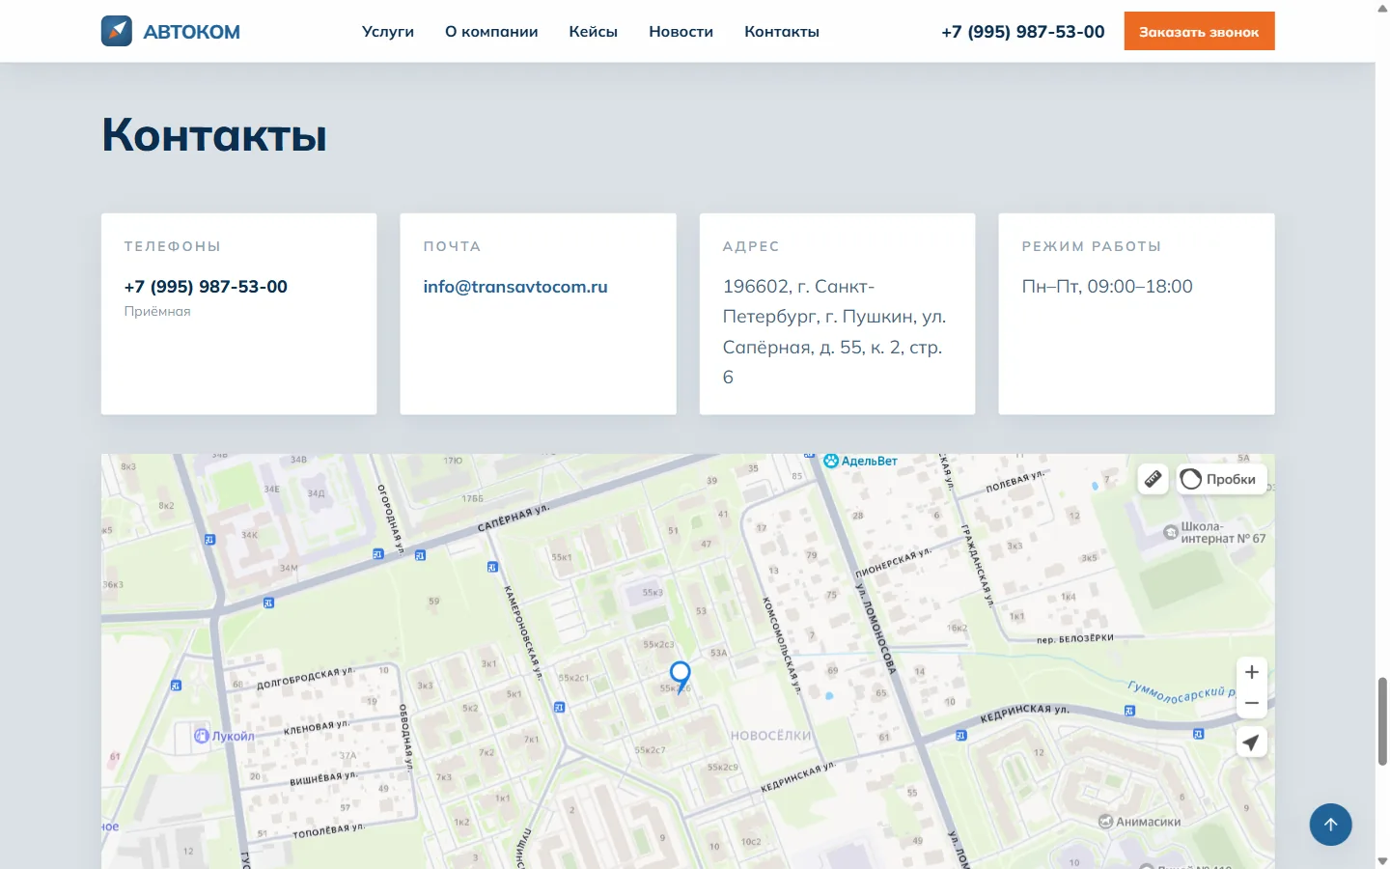The height and width of the screenshot is (869, 1390).
Task: Click the blue location pin on map
Action: pyautogui.click(x=681, y=675)
